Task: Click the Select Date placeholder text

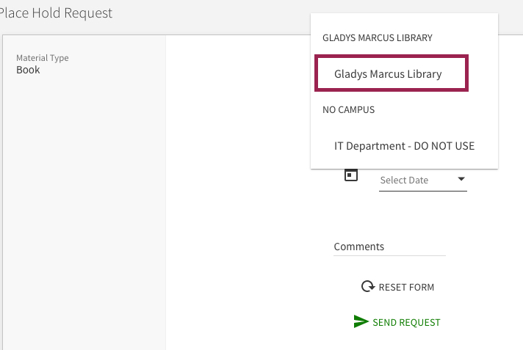Action: click(404, 180)
